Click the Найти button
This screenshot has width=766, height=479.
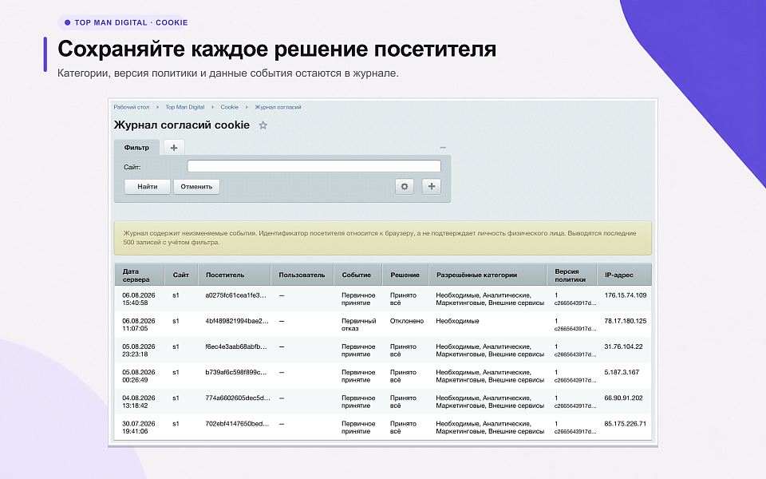click(x=147, y=186)
